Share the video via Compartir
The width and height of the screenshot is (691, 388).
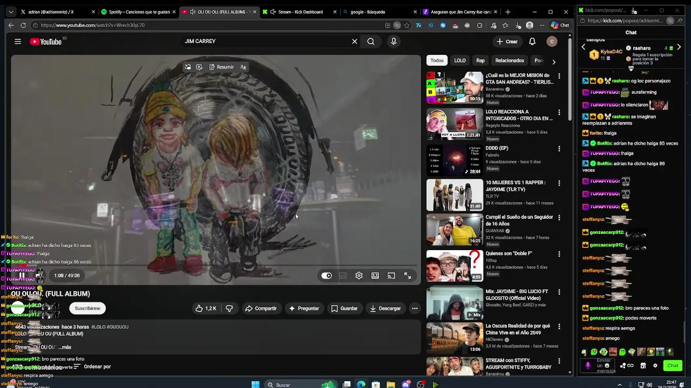261,308
